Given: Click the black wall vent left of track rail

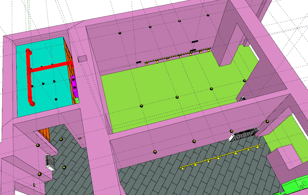Looking at the screenshot, I should (x=139, y=62).
